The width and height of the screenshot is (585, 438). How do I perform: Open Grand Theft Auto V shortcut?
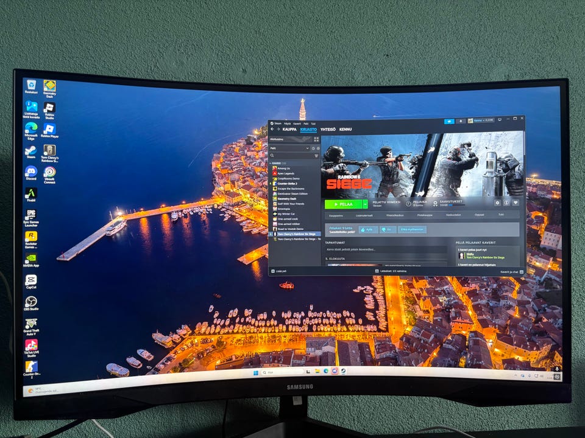pos(31,327)
